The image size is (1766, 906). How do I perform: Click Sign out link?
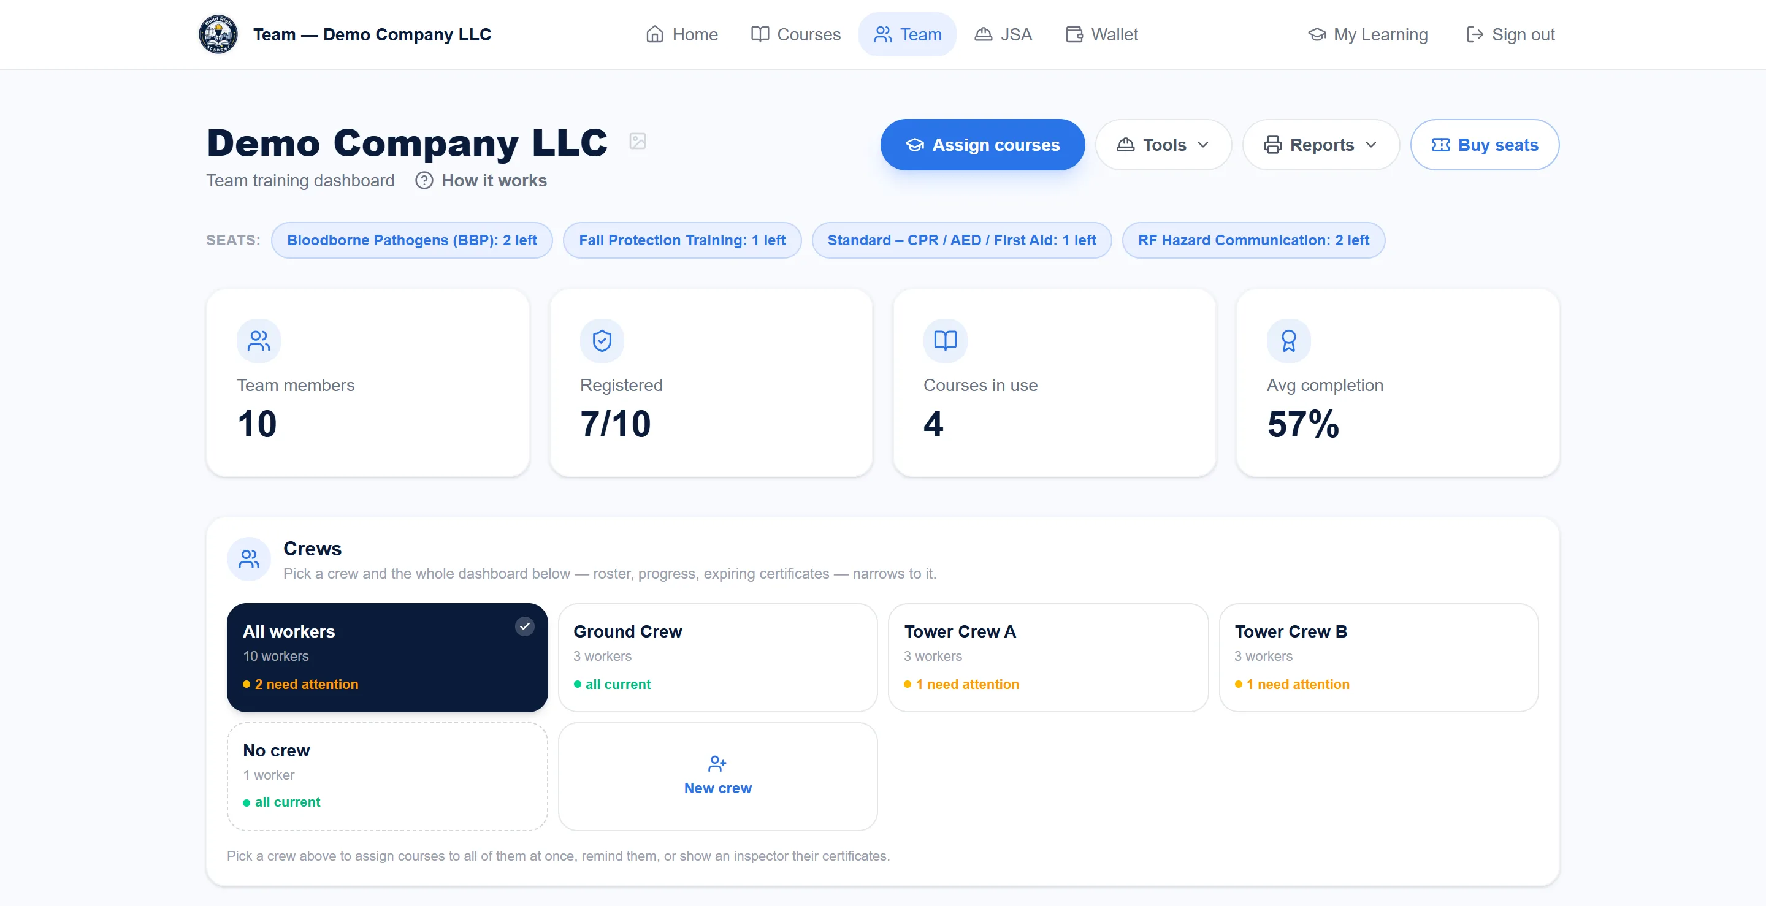pos(1510,34)
